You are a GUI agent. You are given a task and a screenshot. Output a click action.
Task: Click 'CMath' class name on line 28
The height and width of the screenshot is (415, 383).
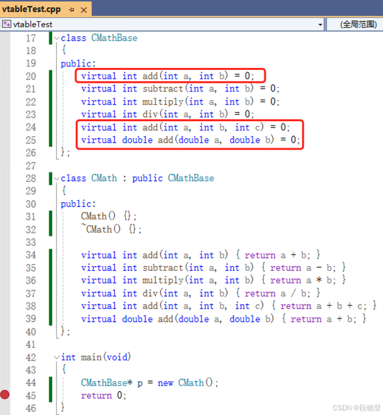(x=104, y=178)
